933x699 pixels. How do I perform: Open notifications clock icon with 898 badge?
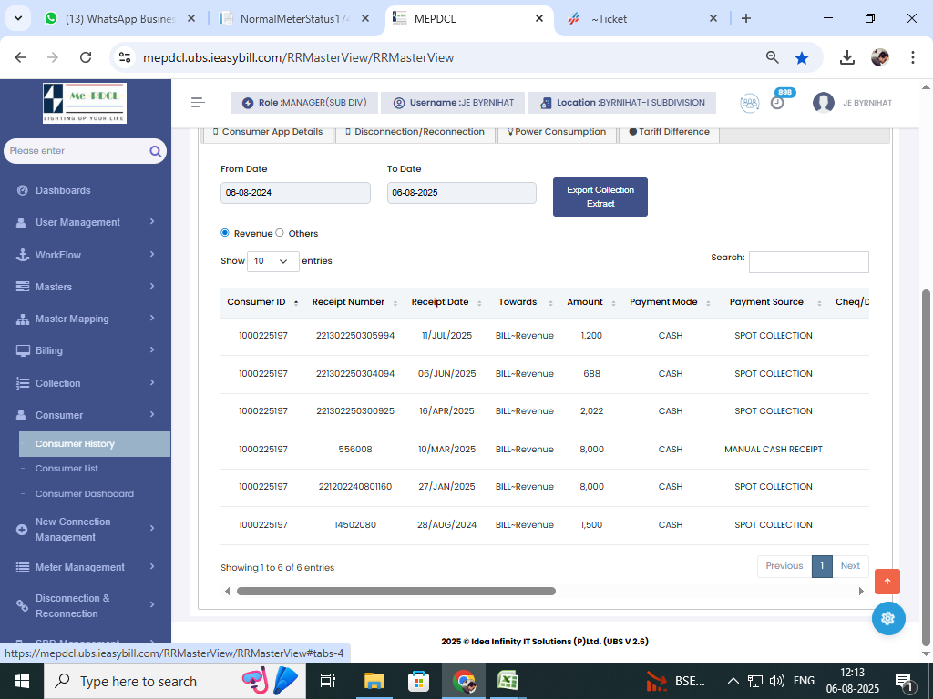tap(777, 102)
